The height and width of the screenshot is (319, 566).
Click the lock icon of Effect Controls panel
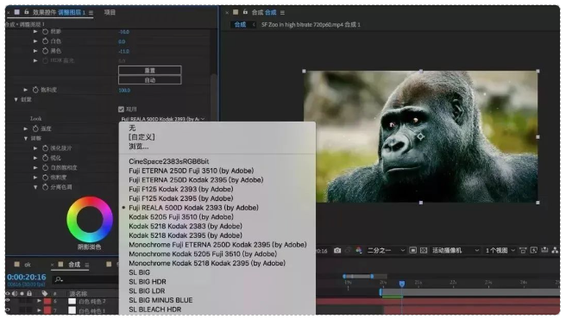pos(27,12)
